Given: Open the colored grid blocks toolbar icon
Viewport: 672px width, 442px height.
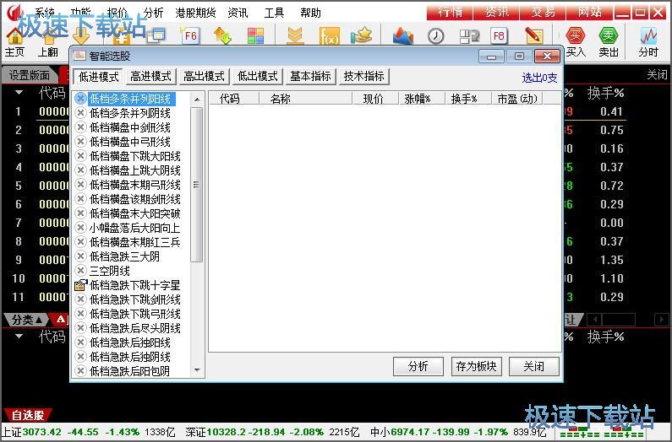Looking at the screenshot, I should tap(256, 36).
